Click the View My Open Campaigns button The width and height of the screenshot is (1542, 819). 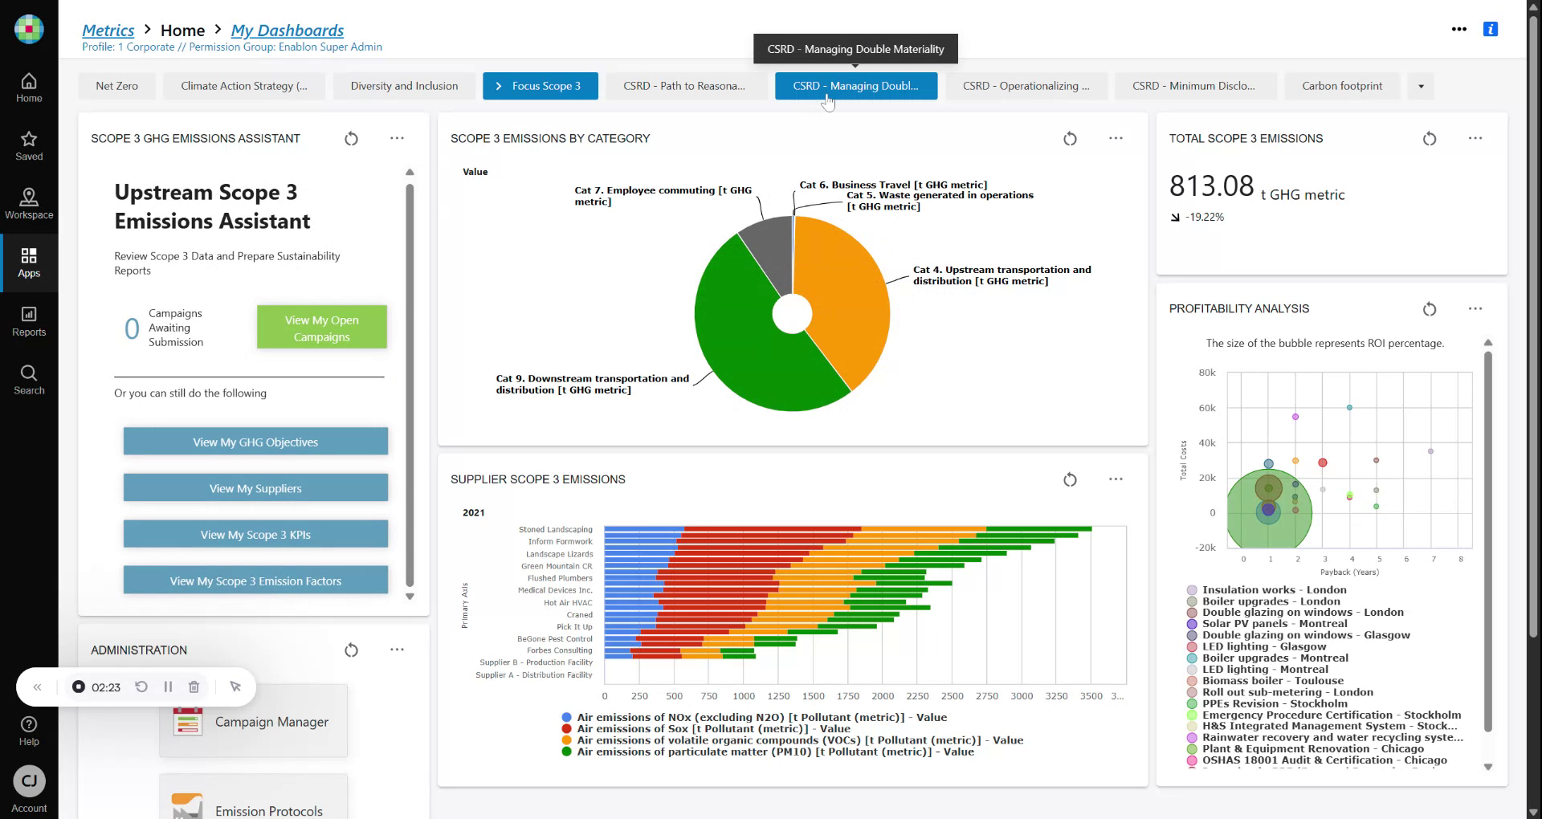click(321, 328)
